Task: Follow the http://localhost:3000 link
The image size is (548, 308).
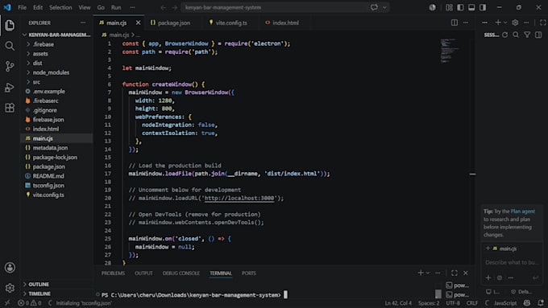Action: [x=239, y=198]
